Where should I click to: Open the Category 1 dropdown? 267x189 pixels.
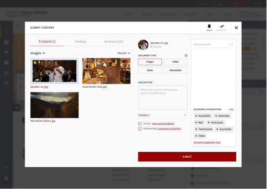162,115
